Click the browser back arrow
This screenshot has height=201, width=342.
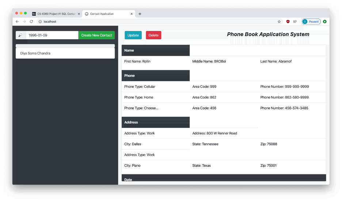17,21
